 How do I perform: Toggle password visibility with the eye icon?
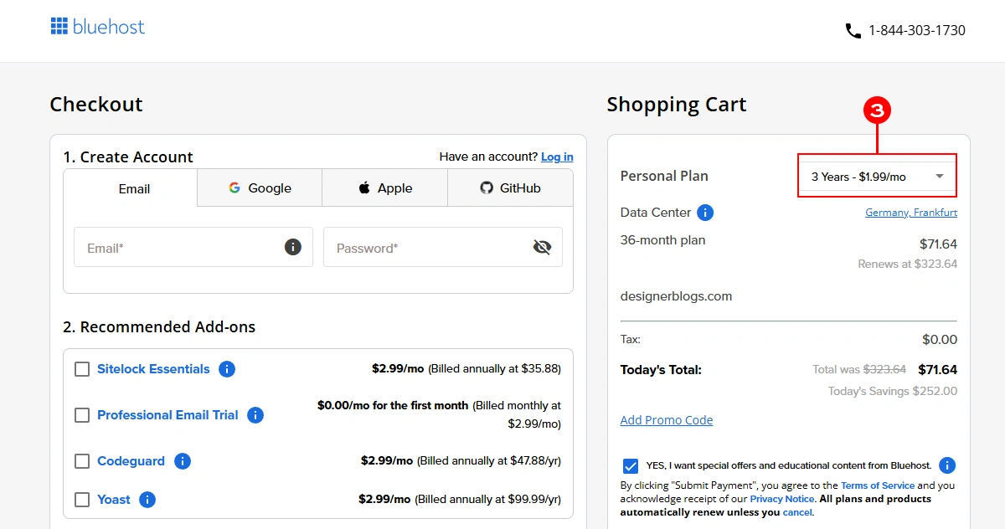[542, 247]
